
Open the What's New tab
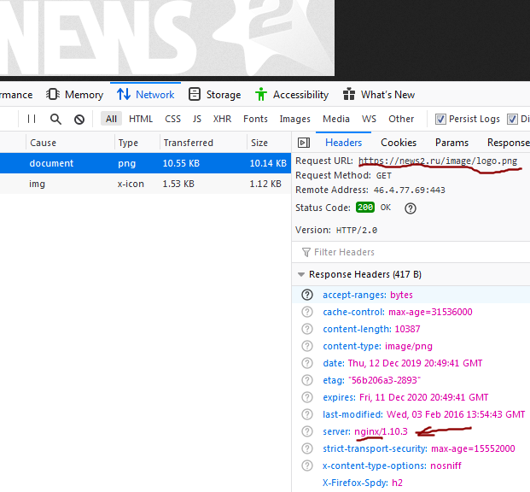pos(379,95)
